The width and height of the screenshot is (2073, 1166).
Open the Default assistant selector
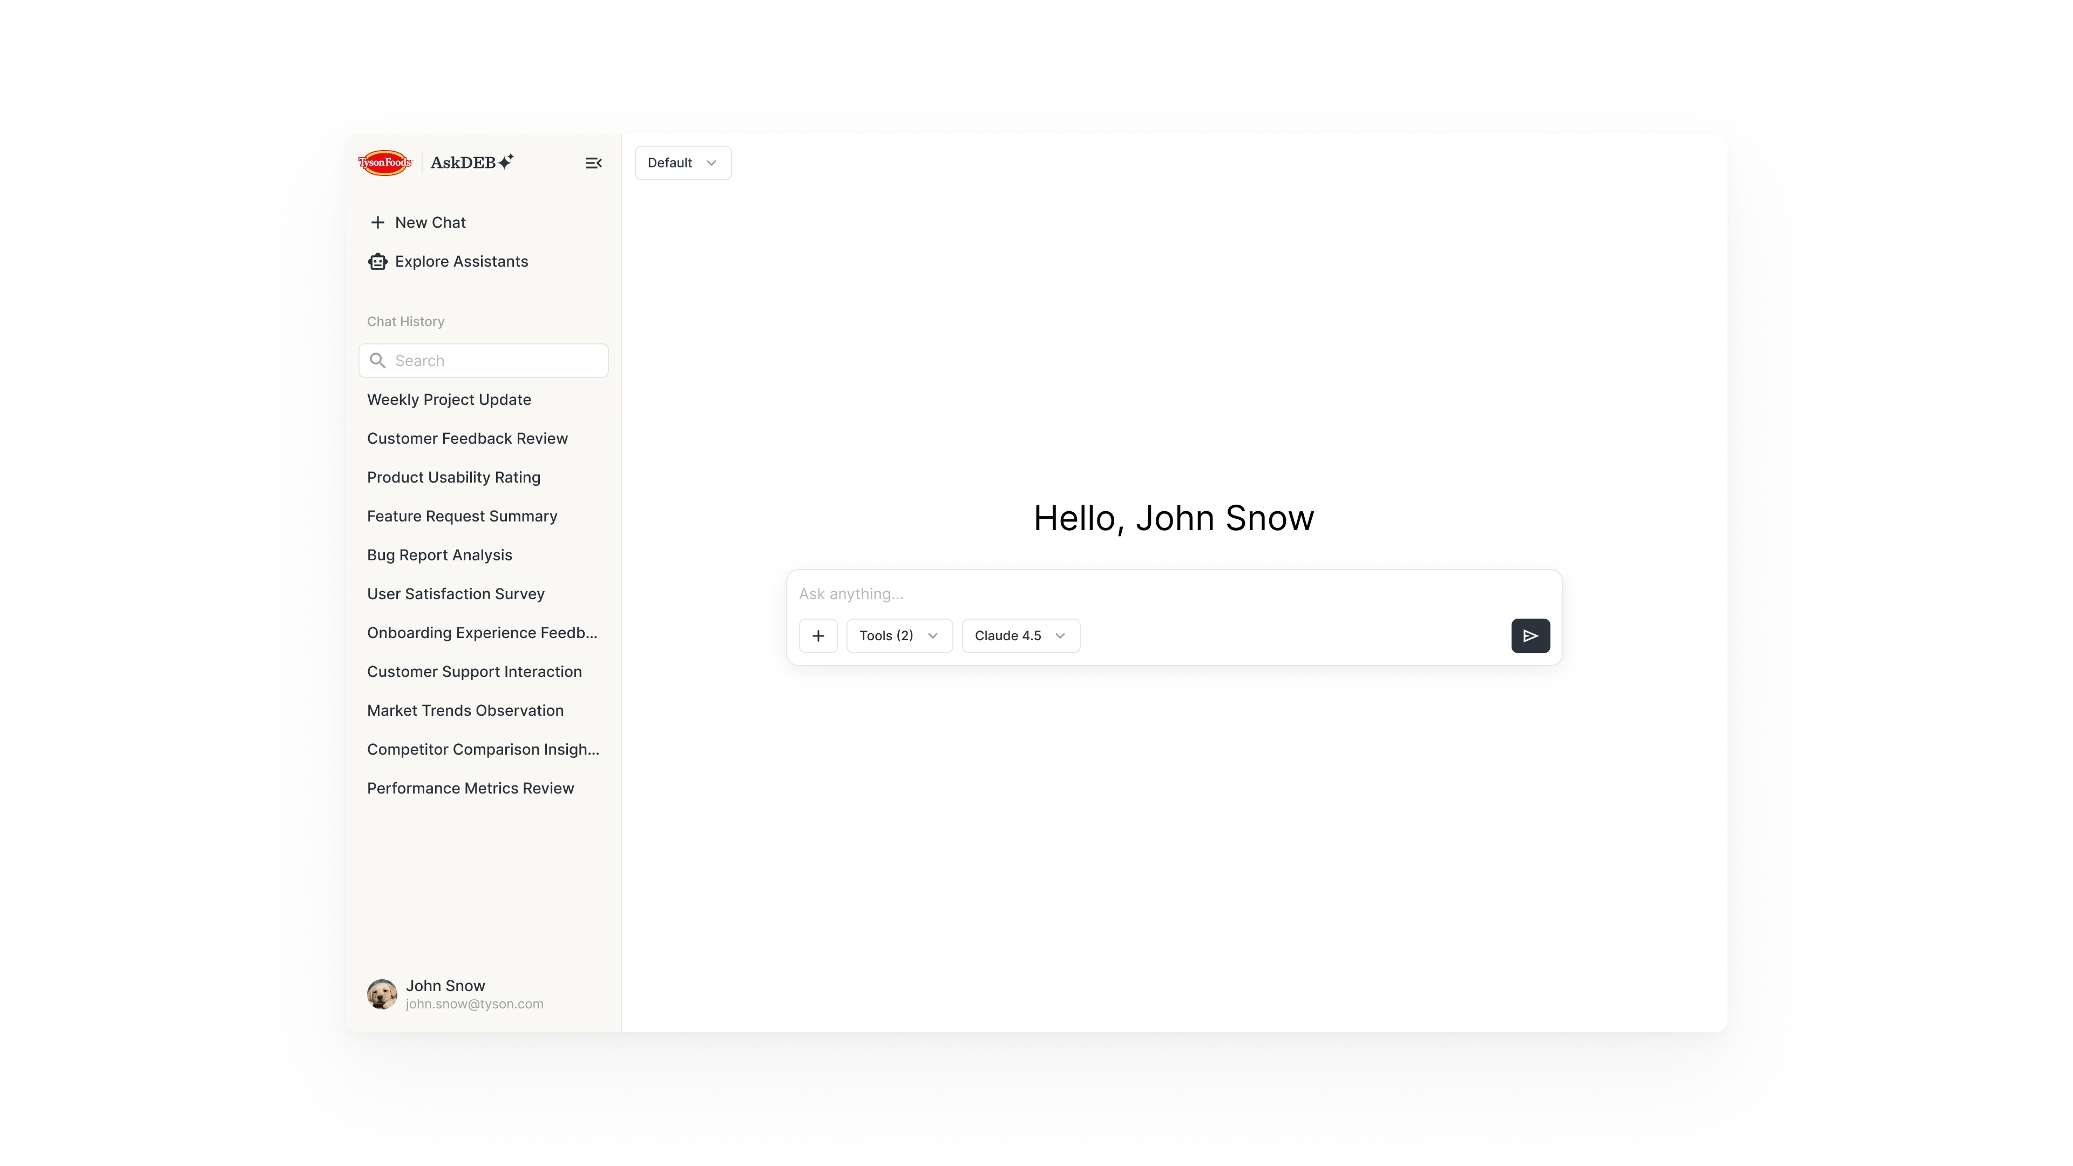point(682,162)
